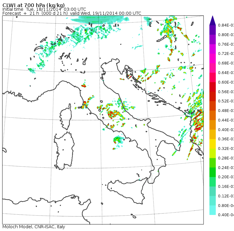
Task: Select the cyan band between 0.80E-04 and 0.40E-04
Action: click(212, 210)
